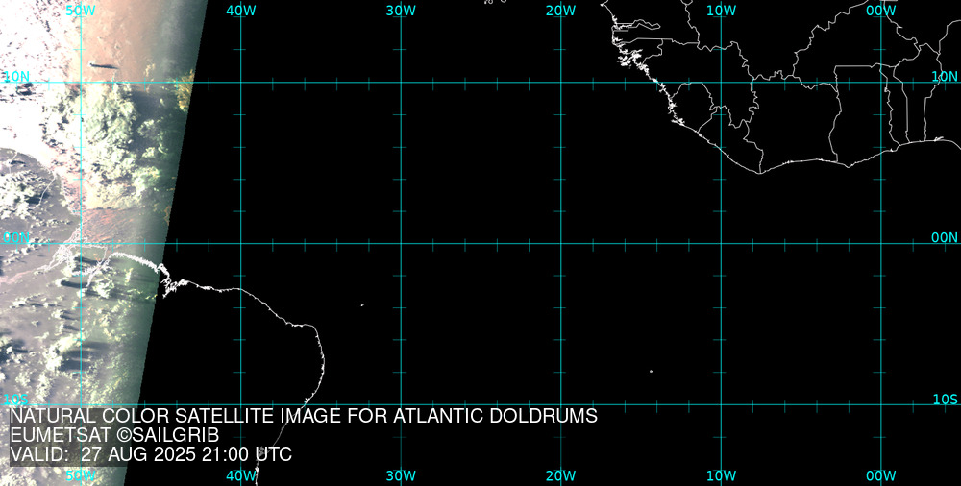961x486 pixels.
Task: Click the 40W longitude label on the top edge
Action: [241, 11]
